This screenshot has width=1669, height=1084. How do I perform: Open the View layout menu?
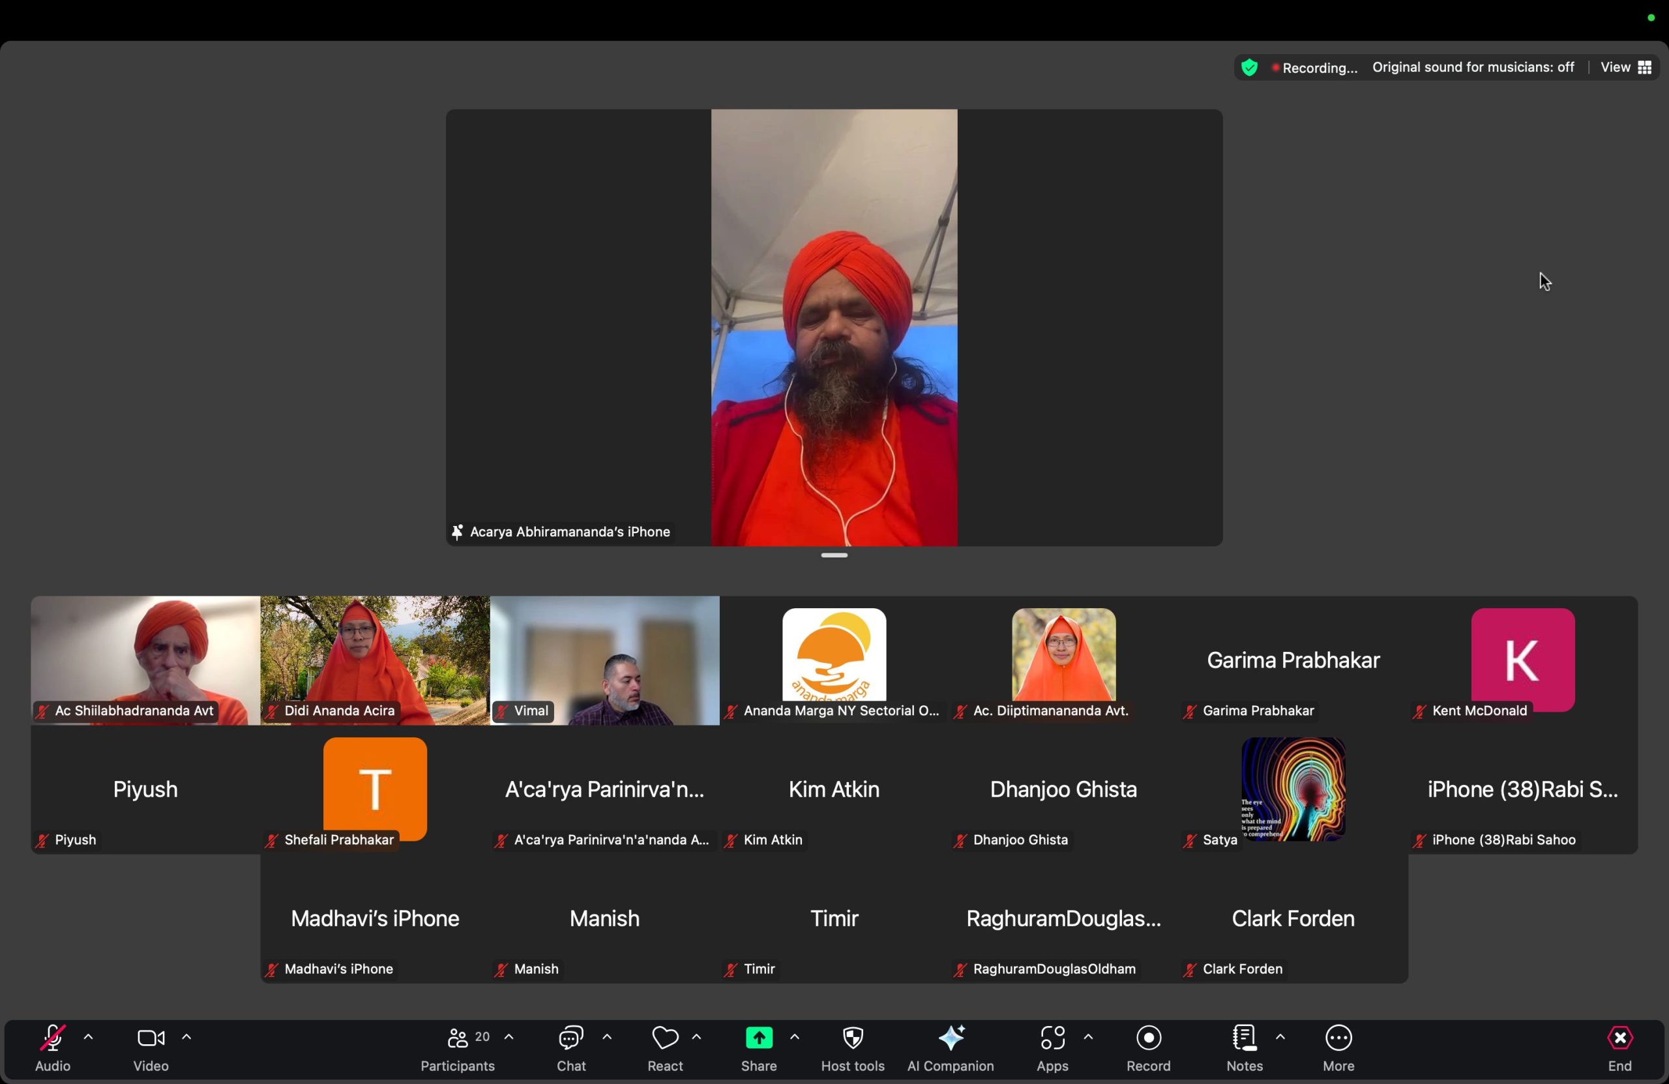pyautogui.click(x=1625, y=67)
